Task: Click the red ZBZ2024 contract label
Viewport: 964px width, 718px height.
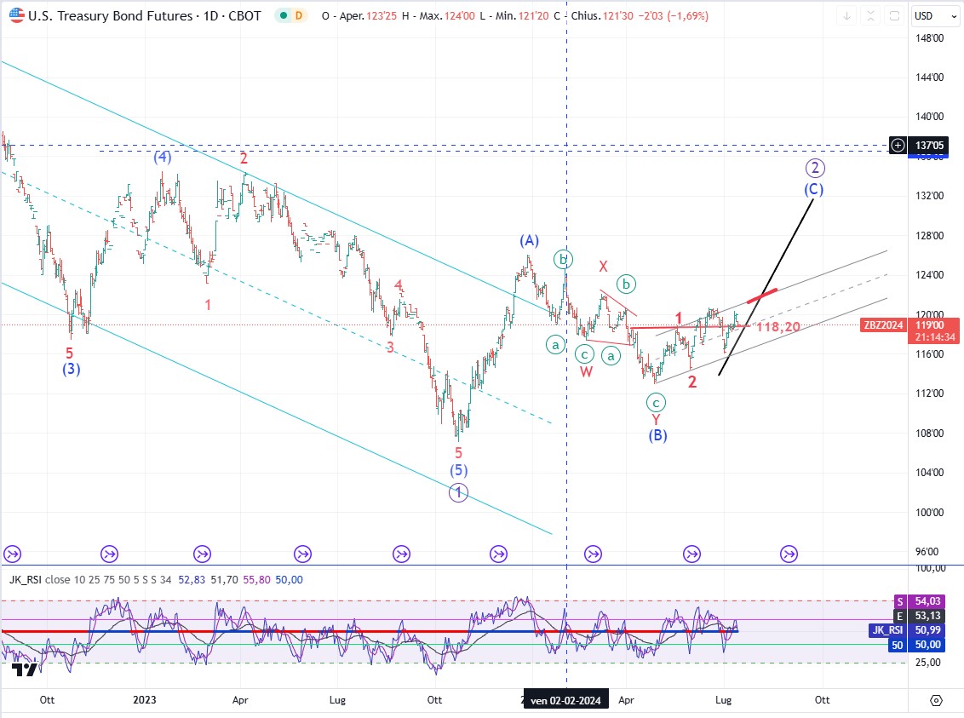Action: click(883, 325)
